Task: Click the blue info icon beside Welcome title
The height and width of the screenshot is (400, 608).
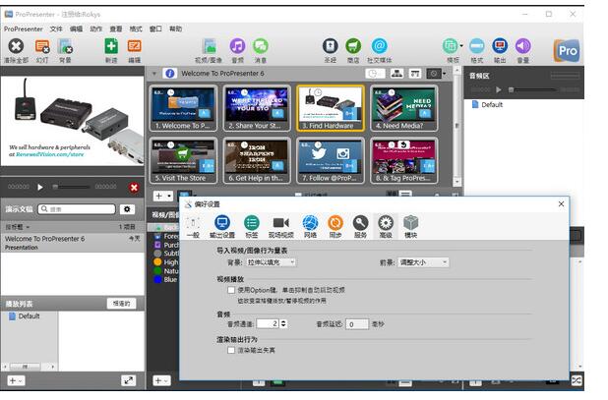Action: pos(169,73)
